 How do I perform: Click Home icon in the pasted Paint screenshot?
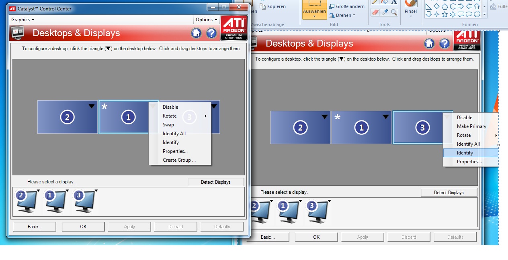429,43
